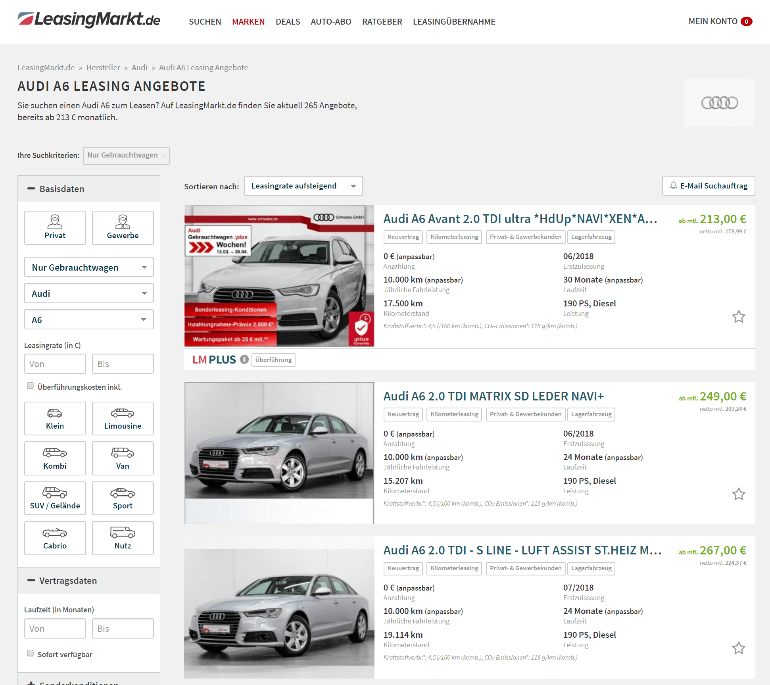770x685 pixels.
Task: Open the LeasingMarkt.de logo home link
Action: click(89, 20)
